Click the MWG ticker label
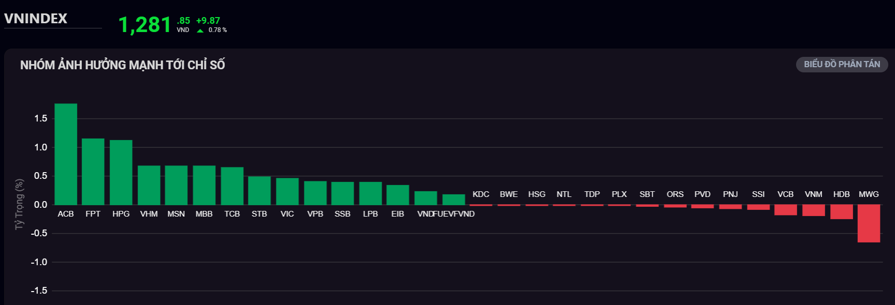Image resolution: width=895 pixels, height=305 pixels. point(869,194)
